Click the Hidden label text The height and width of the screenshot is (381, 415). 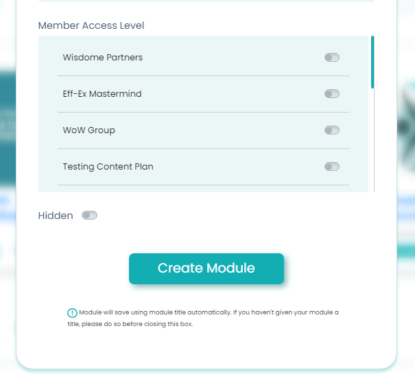56,216
